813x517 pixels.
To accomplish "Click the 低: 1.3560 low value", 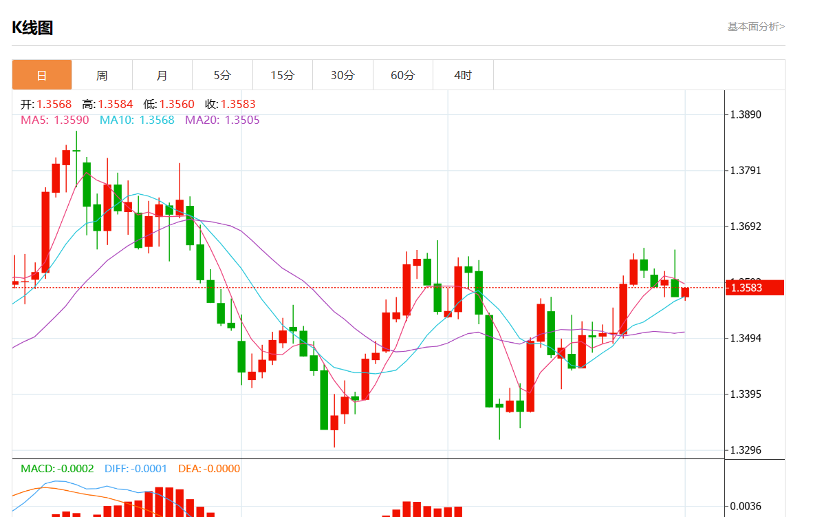I will click(169, 105).
